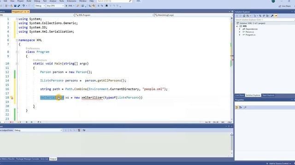
Task: Click the Output panel vertical scrollbar
Action: (232, 143)
